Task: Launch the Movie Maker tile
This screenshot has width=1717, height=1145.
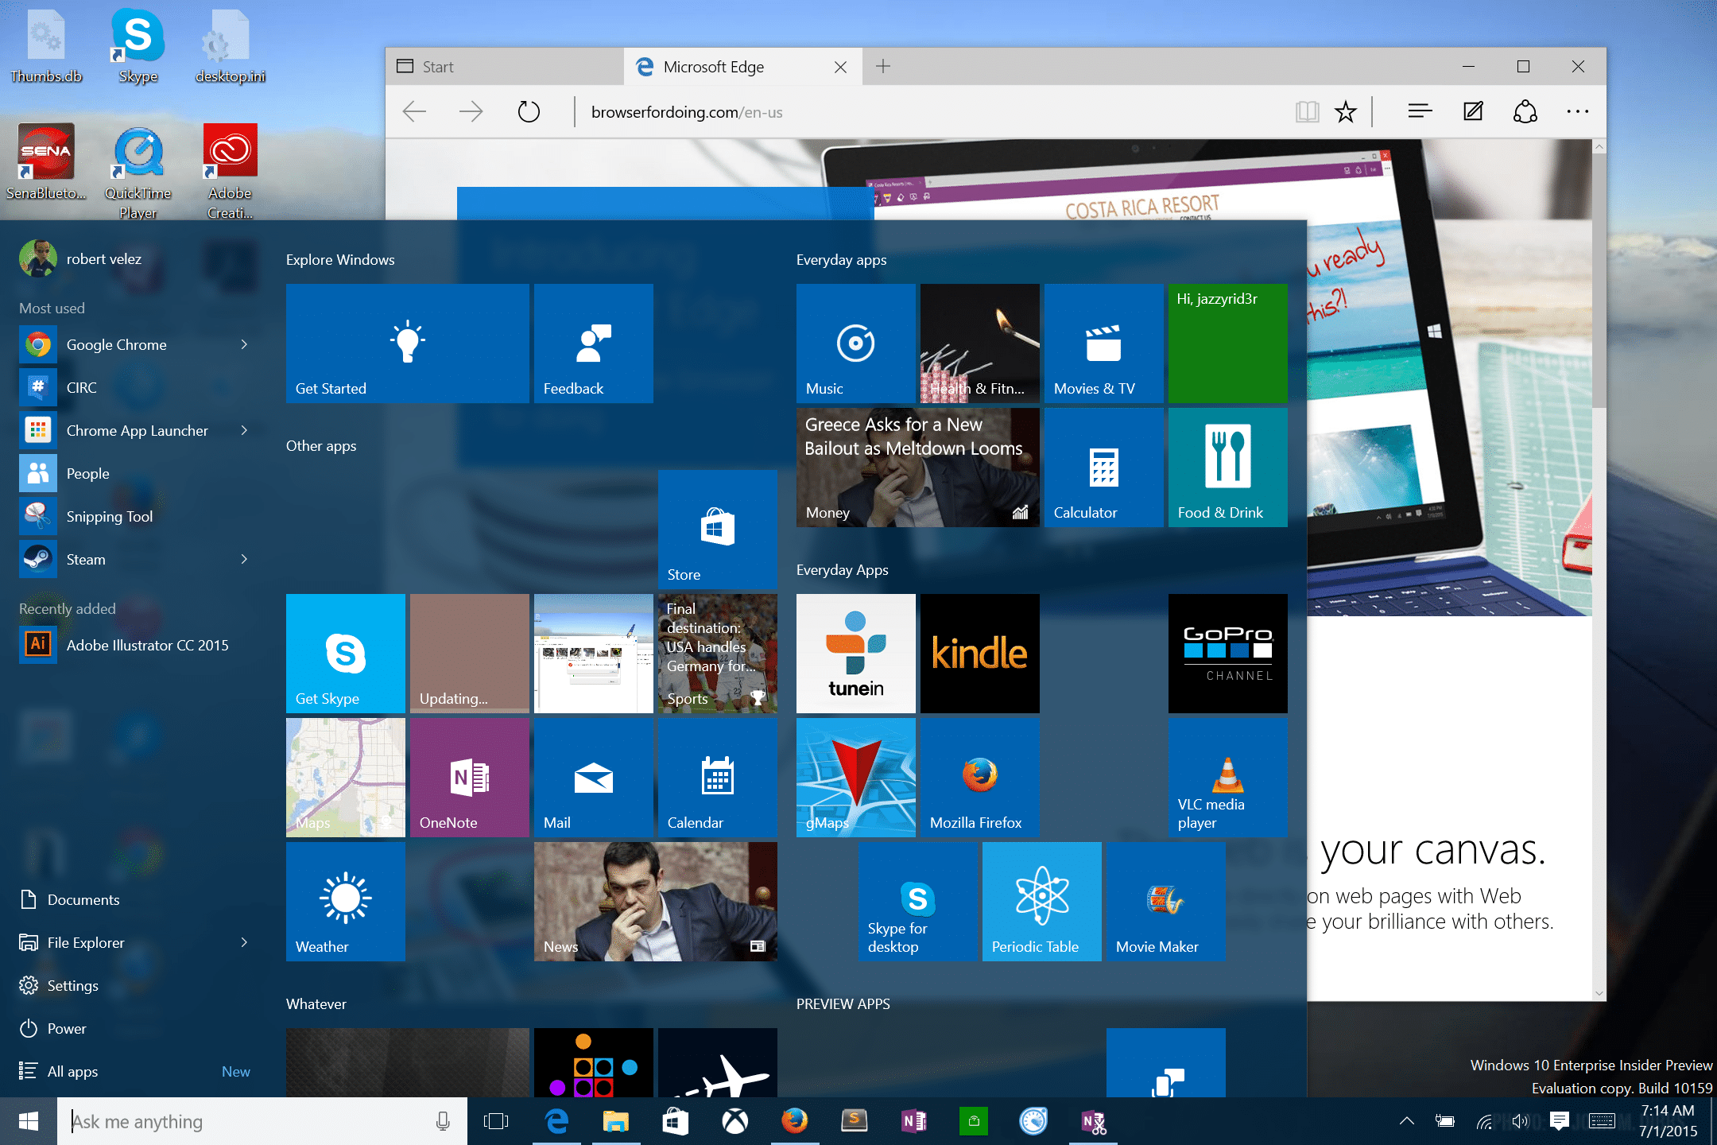Action: coord(1166,902)
